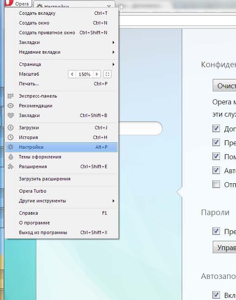Click the Очистить button under Конфиденциальность

tap(224, 85)
